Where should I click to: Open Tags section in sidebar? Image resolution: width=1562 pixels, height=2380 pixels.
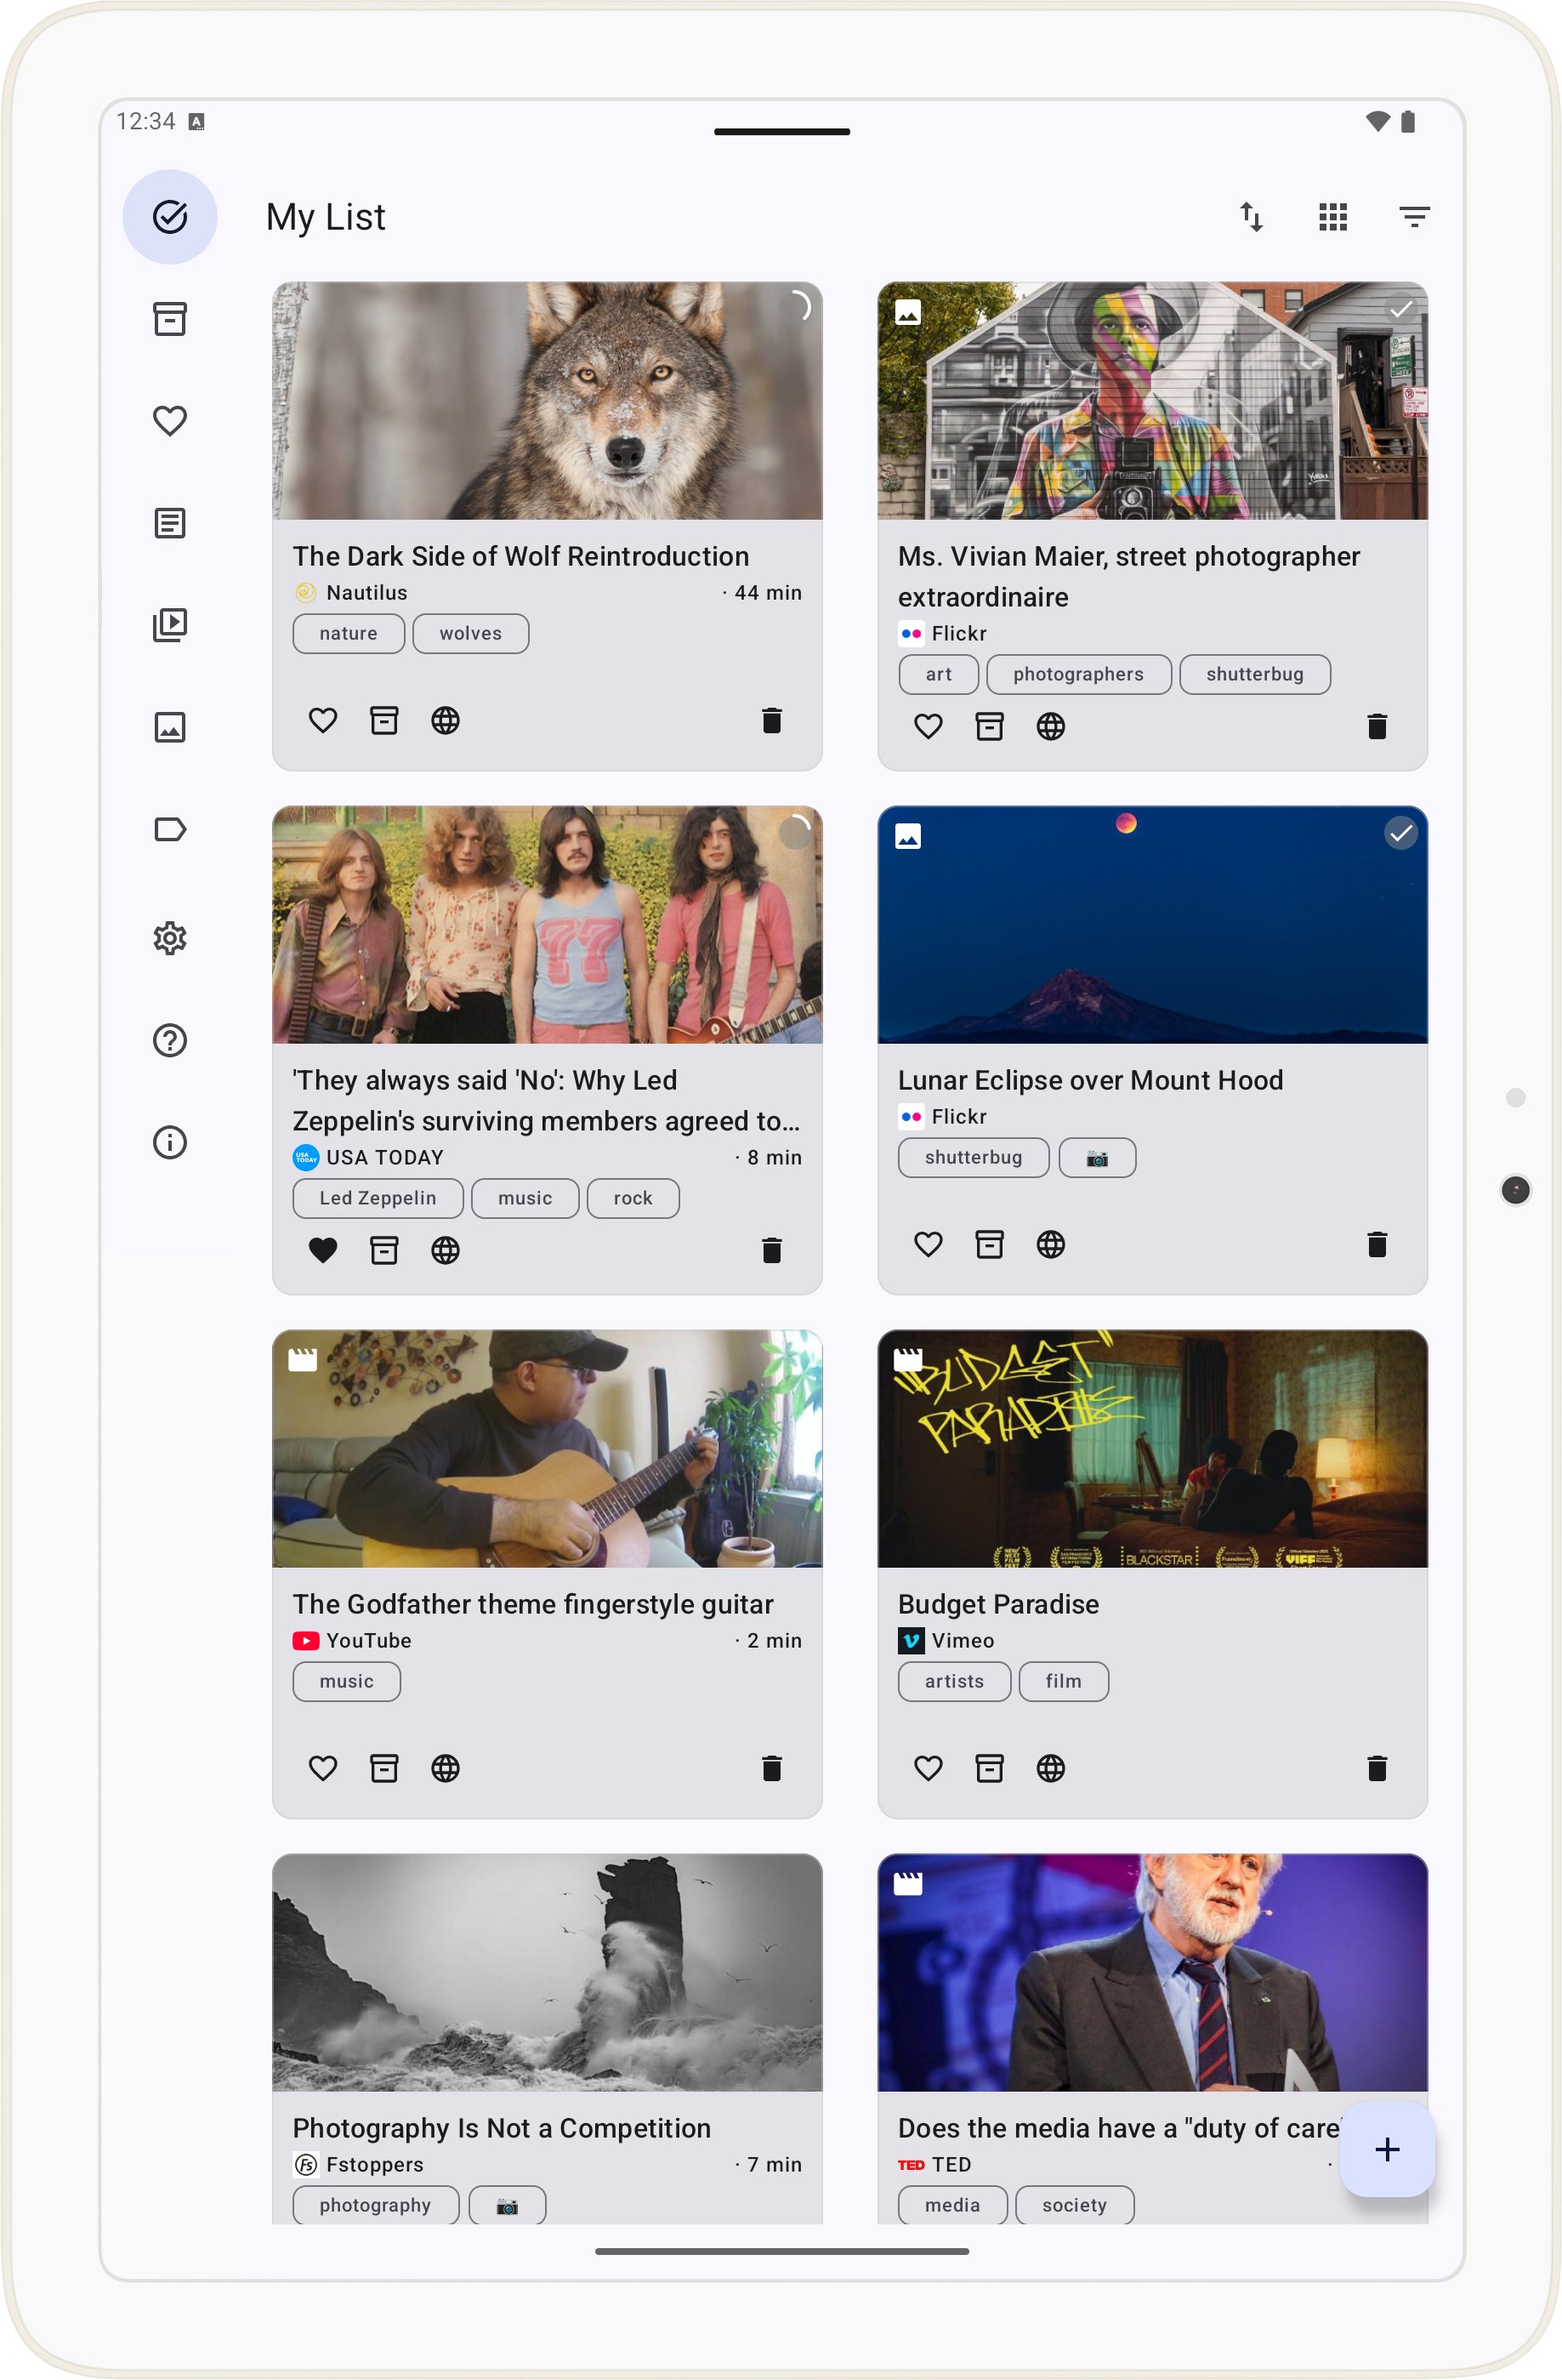(170, 829)
